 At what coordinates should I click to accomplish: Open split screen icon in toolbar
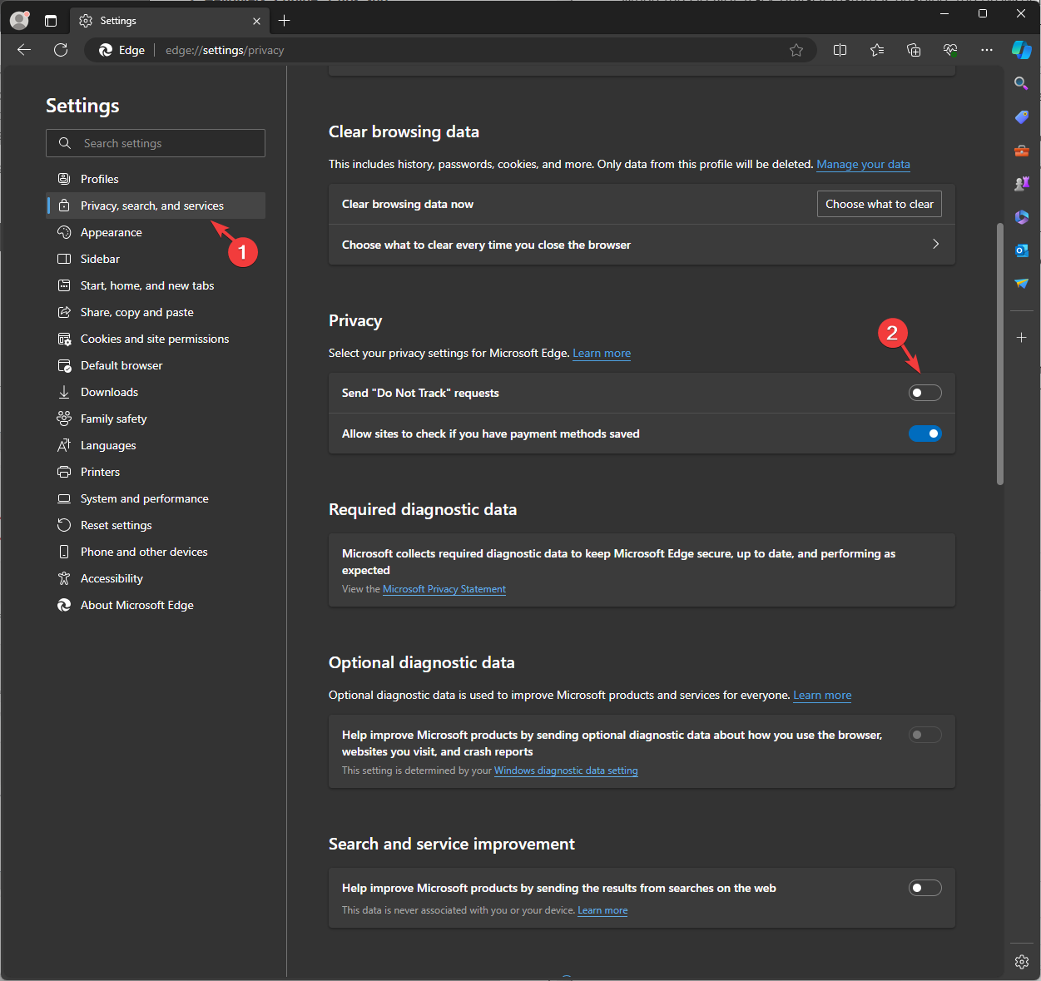pyautogui.click(x=840, y=50)
